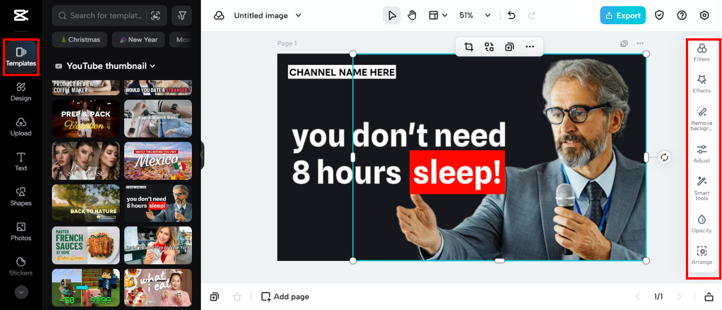The image size is (722, 310).
Task: Click the undo arrow
Action: click(x=511, y=15)
